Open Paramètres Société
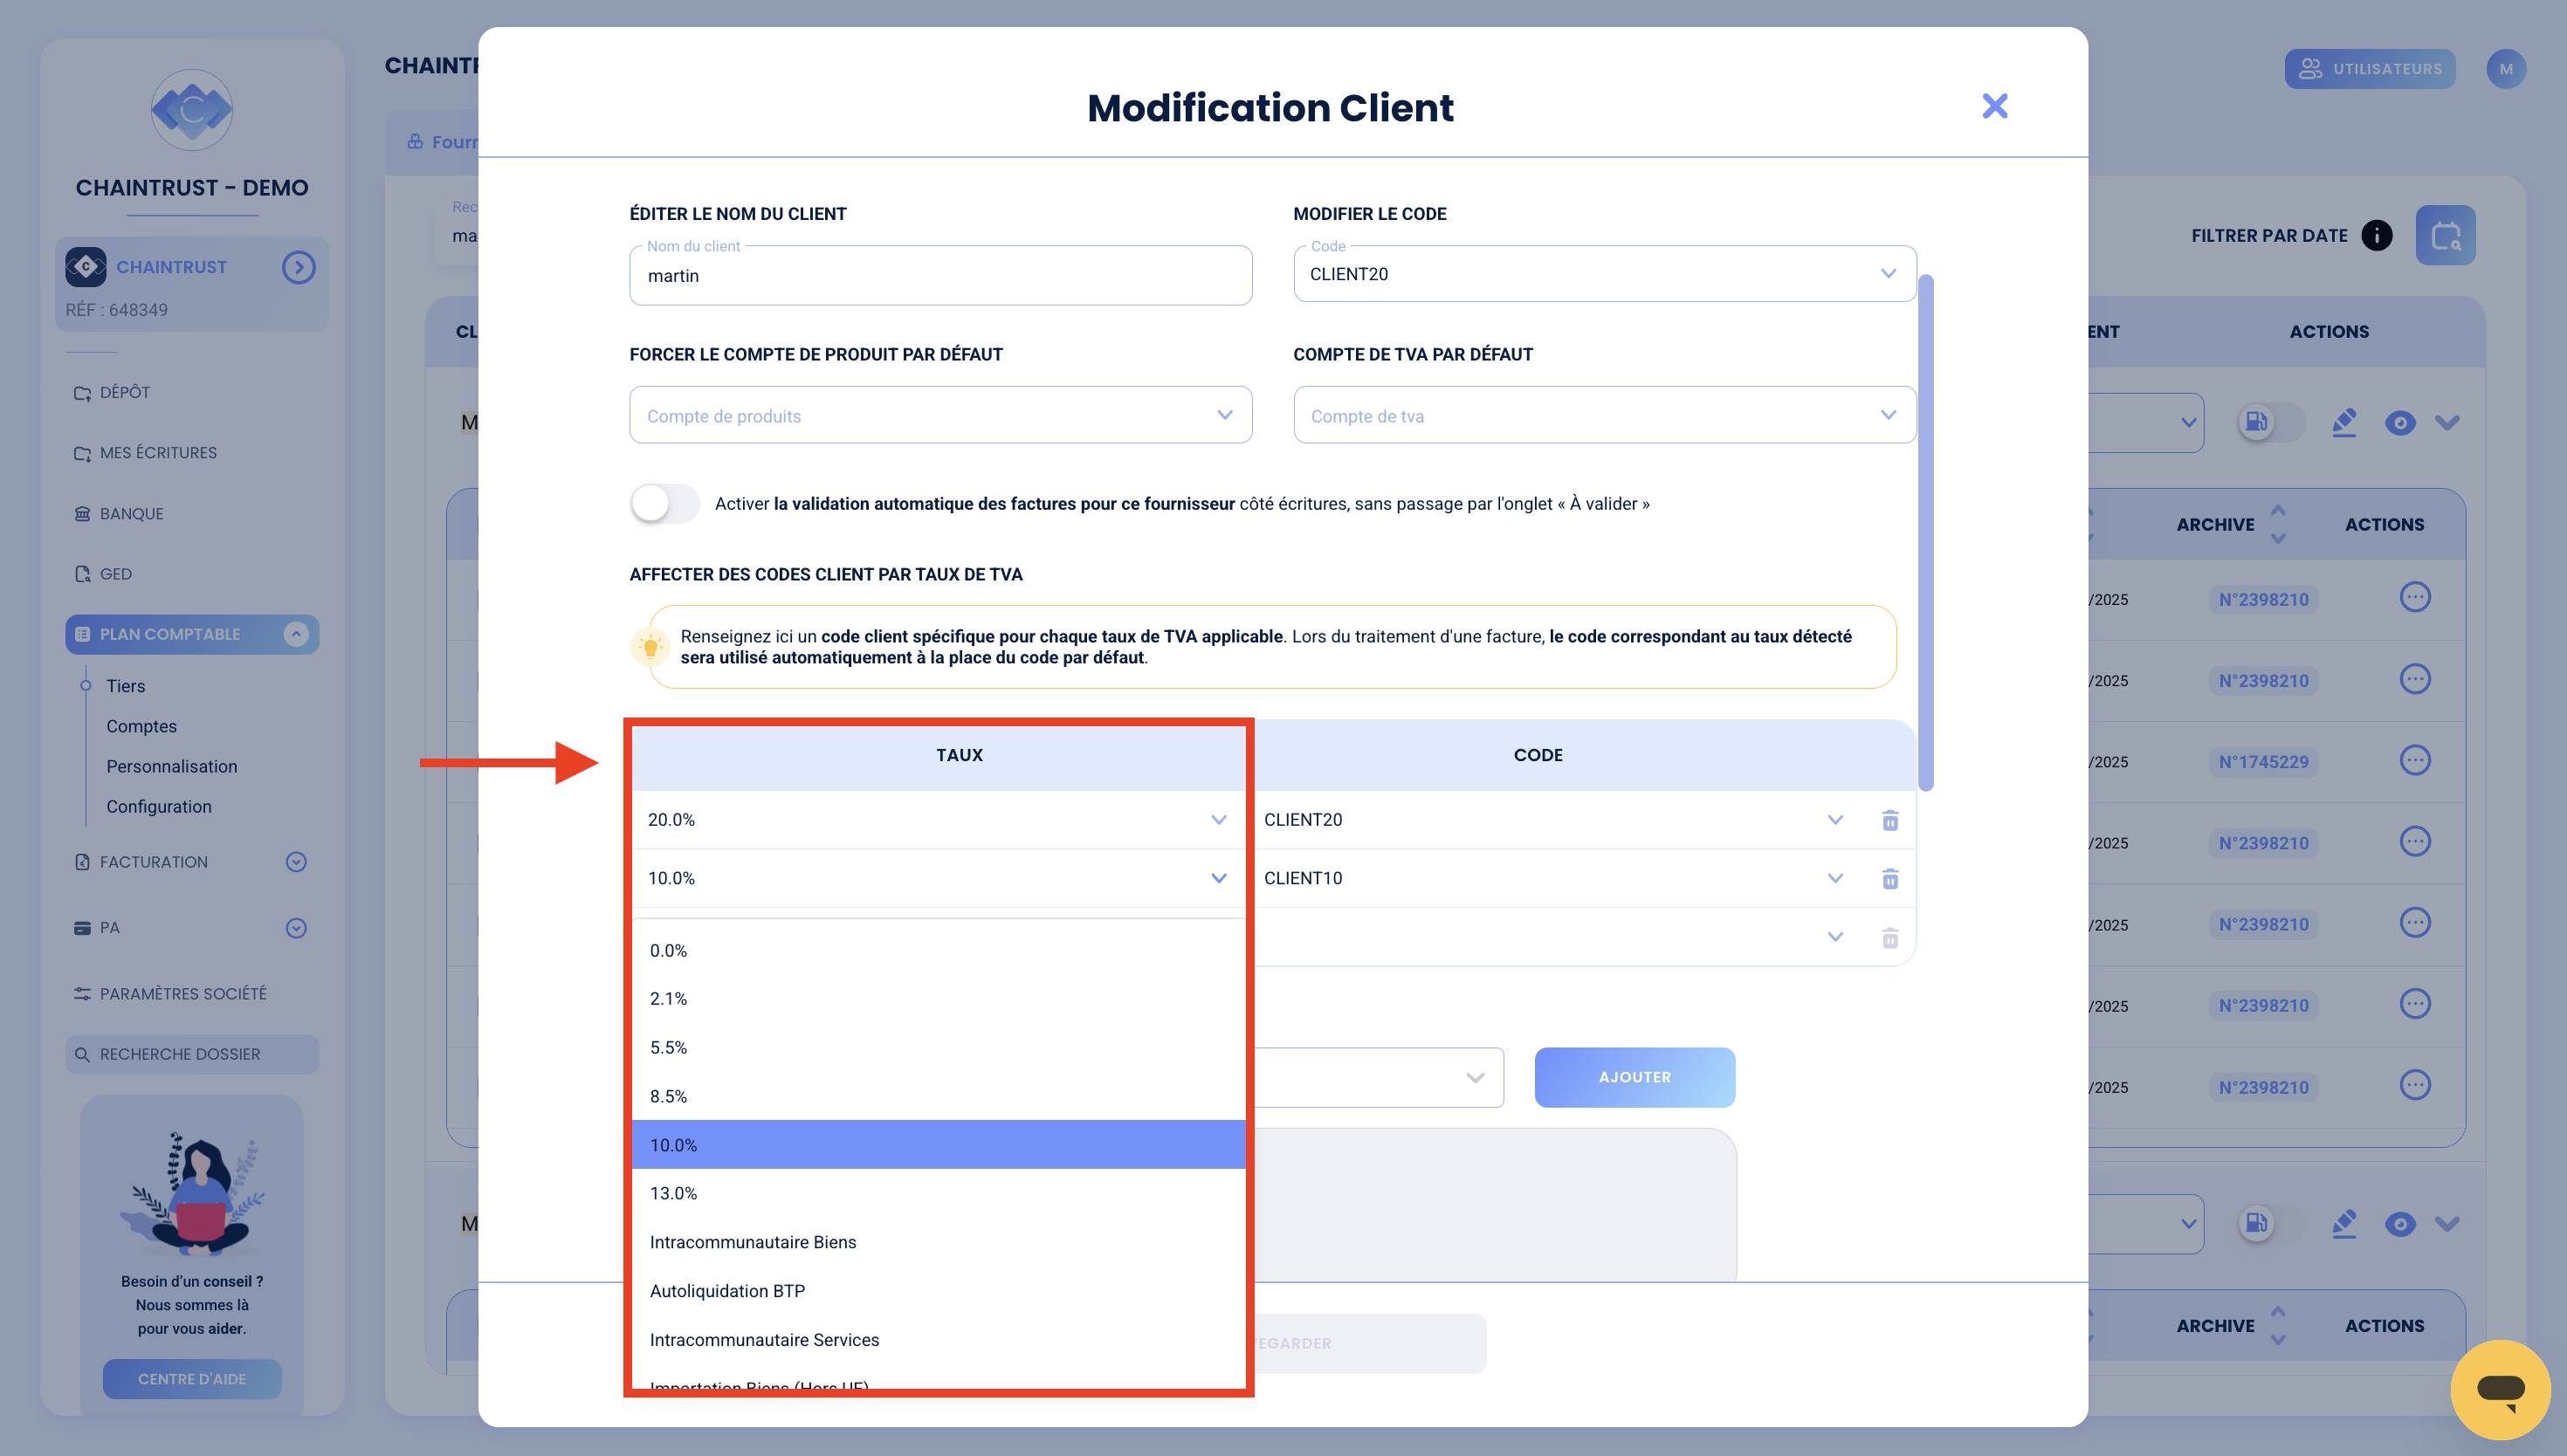The width and height of the screenshot is (2567, 1456). (183, 993)
